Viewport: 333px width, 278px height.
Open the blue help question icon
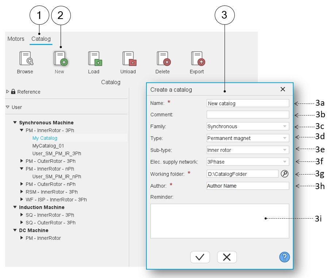pyautogui.click(x=284, y=257)
